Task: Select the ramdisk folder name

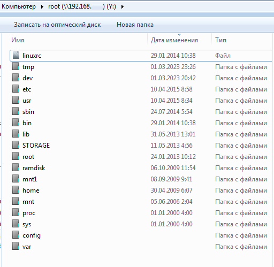Action: [x=34, y=168]
